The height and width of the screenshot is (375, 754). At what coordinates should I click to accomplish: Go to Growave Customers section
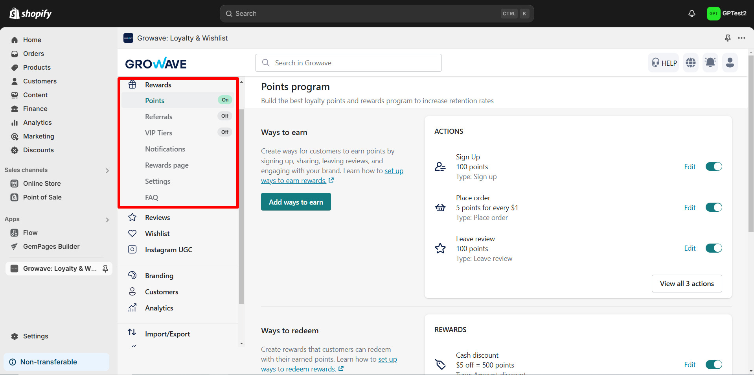[162, 292]
